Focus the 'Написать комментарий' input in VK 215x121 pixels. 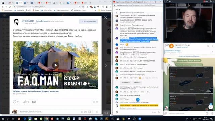pos(49,112)
